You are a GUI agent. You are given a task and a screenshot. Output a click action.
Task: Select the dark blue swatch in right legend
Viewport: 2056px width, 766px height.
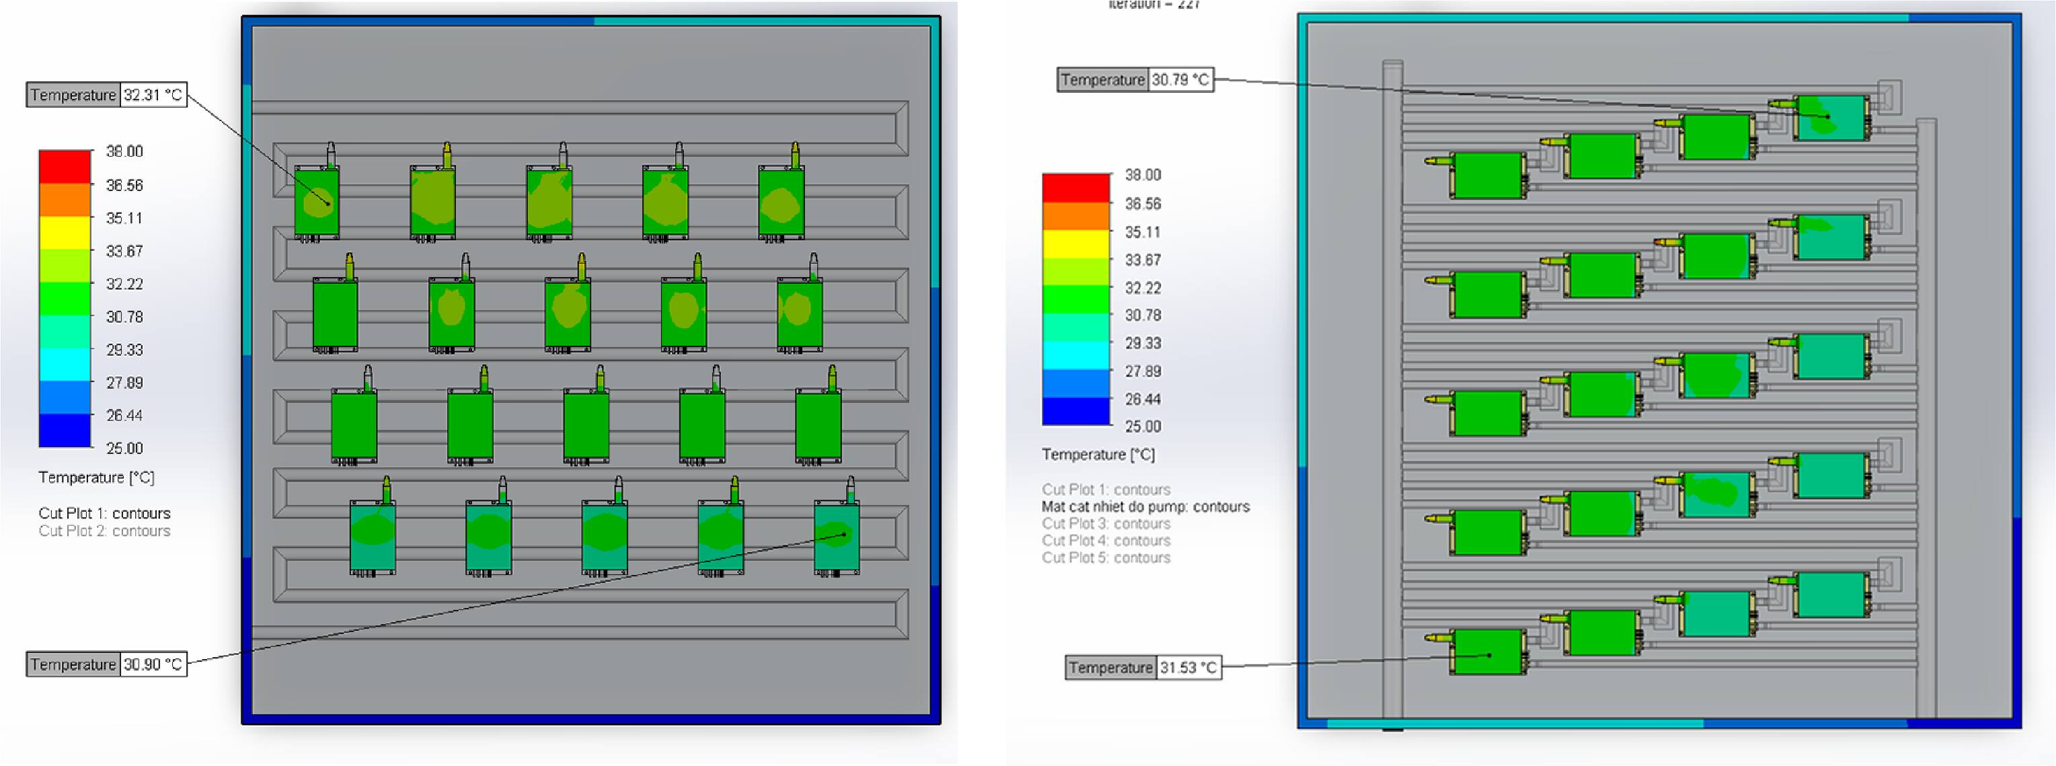click(1076, 411)
